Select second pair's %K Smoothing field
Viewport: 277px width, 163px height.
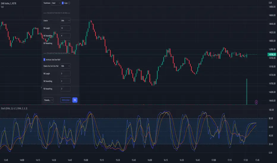65,81
